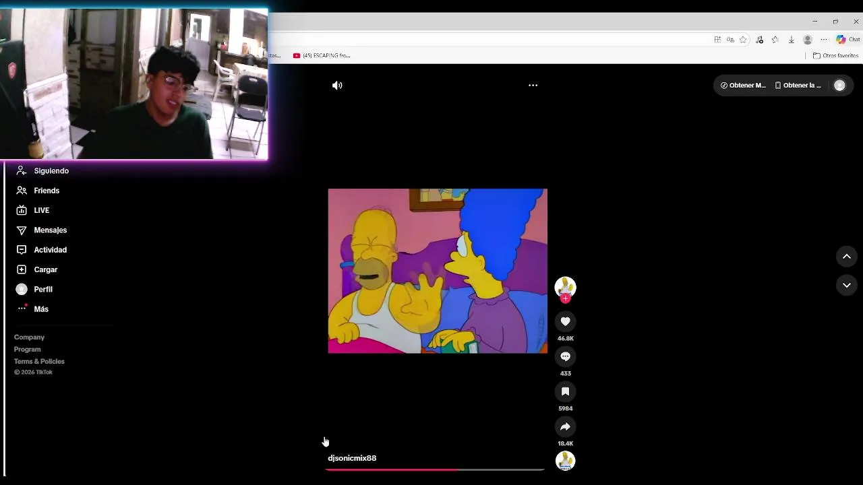
Task: Open the browser downloads icon
Action: [x=792, y=40]
